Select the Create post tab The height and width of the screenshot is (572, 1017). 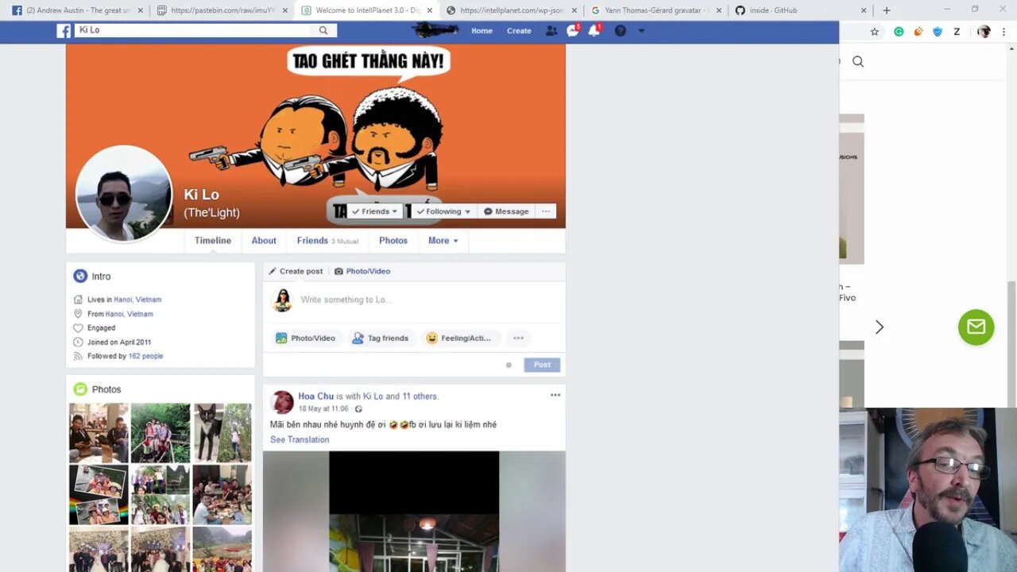295,271
